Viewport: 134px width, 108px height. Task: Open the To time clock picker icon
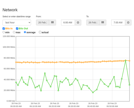pyautogui.click(x=128, y=23)
